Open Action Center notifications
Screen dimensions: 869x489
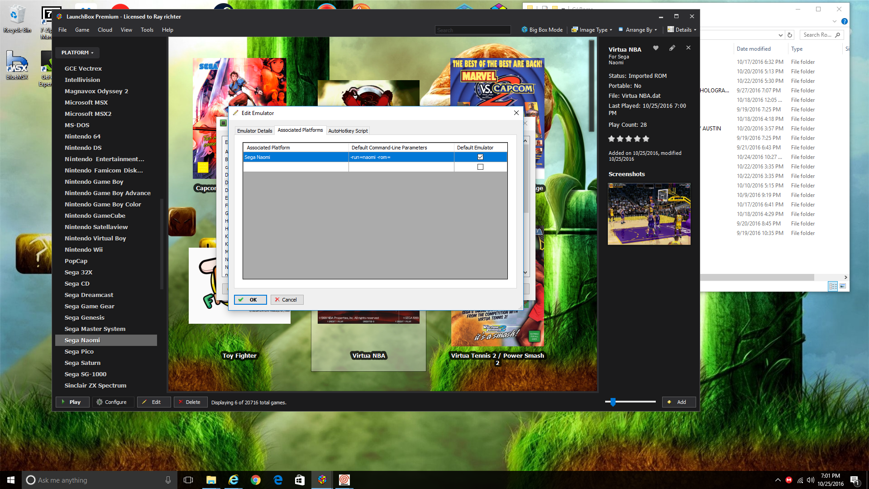click(855, 480)
